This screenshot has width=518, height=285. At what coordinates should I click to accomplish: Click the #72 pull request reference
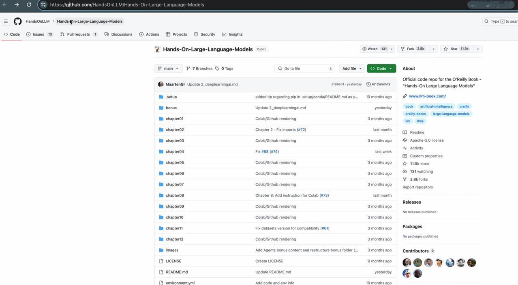[x=301, y=130]
